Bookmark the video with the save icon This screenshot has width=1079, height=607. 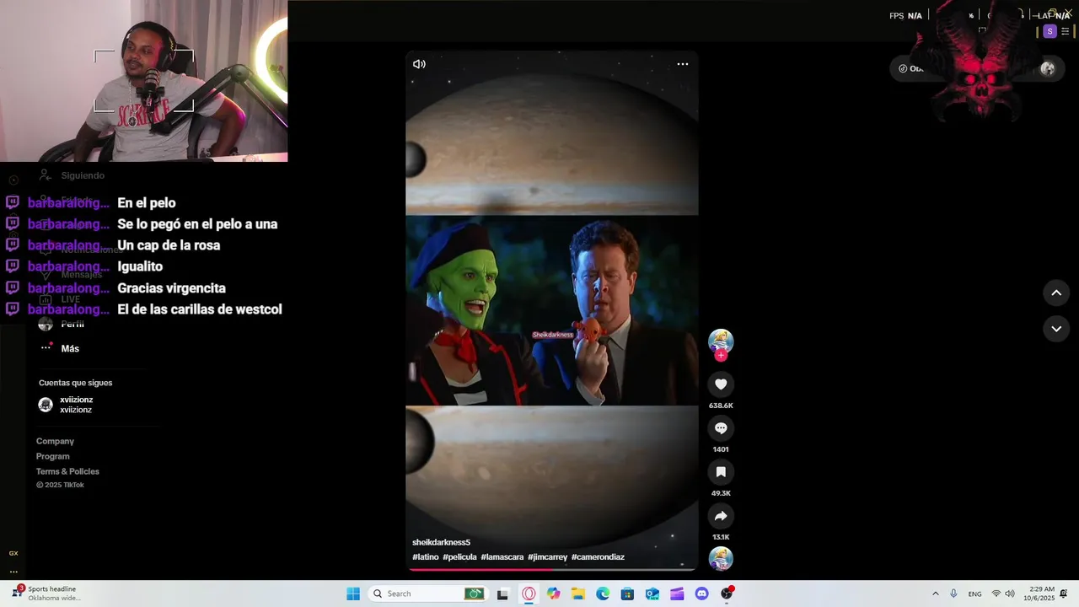click(721, 472)
